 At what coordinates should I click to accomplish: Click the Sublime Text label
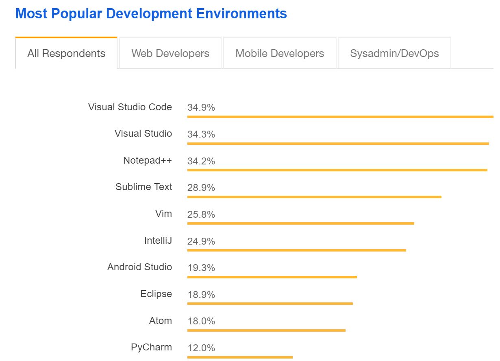point(143,187)
